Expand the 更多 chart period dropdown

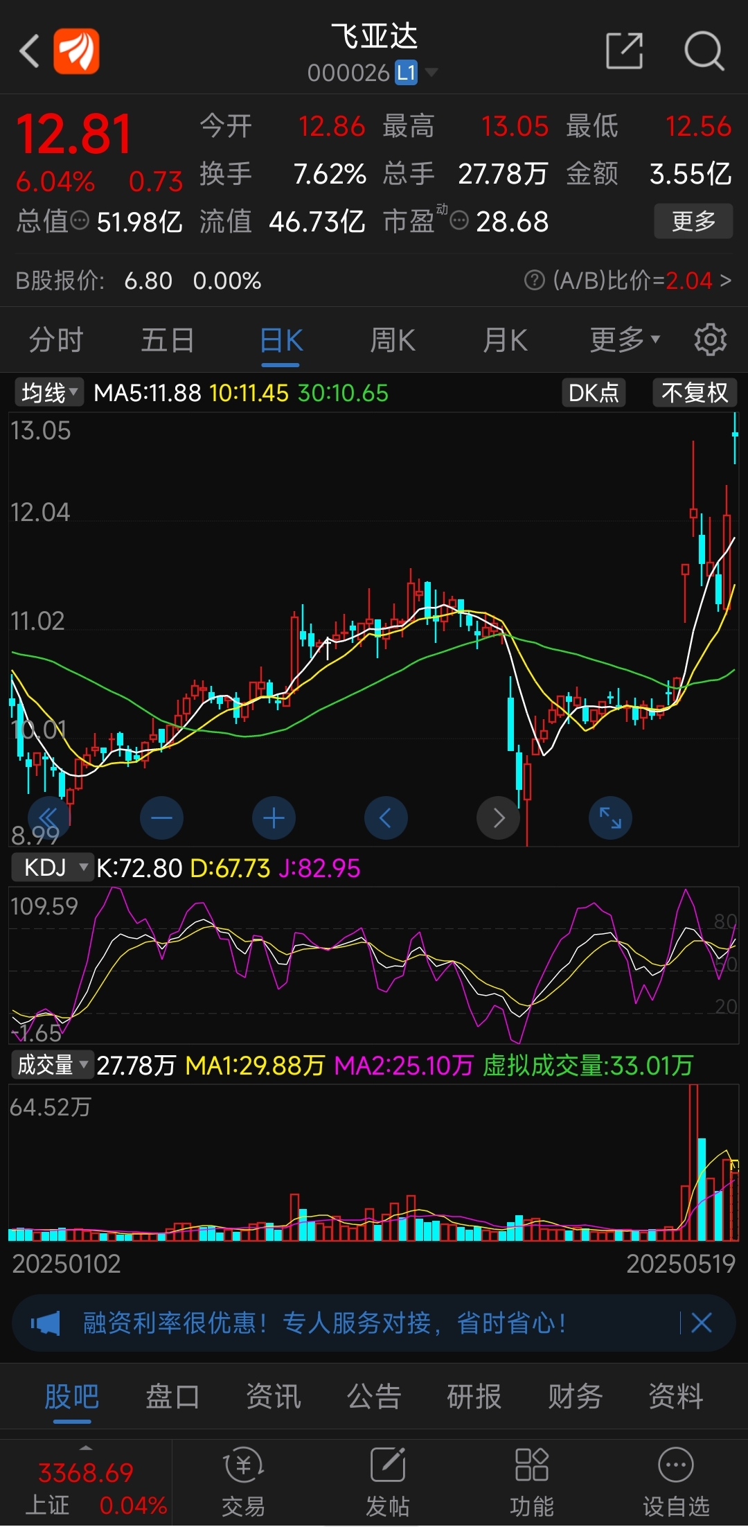(625, 340)
